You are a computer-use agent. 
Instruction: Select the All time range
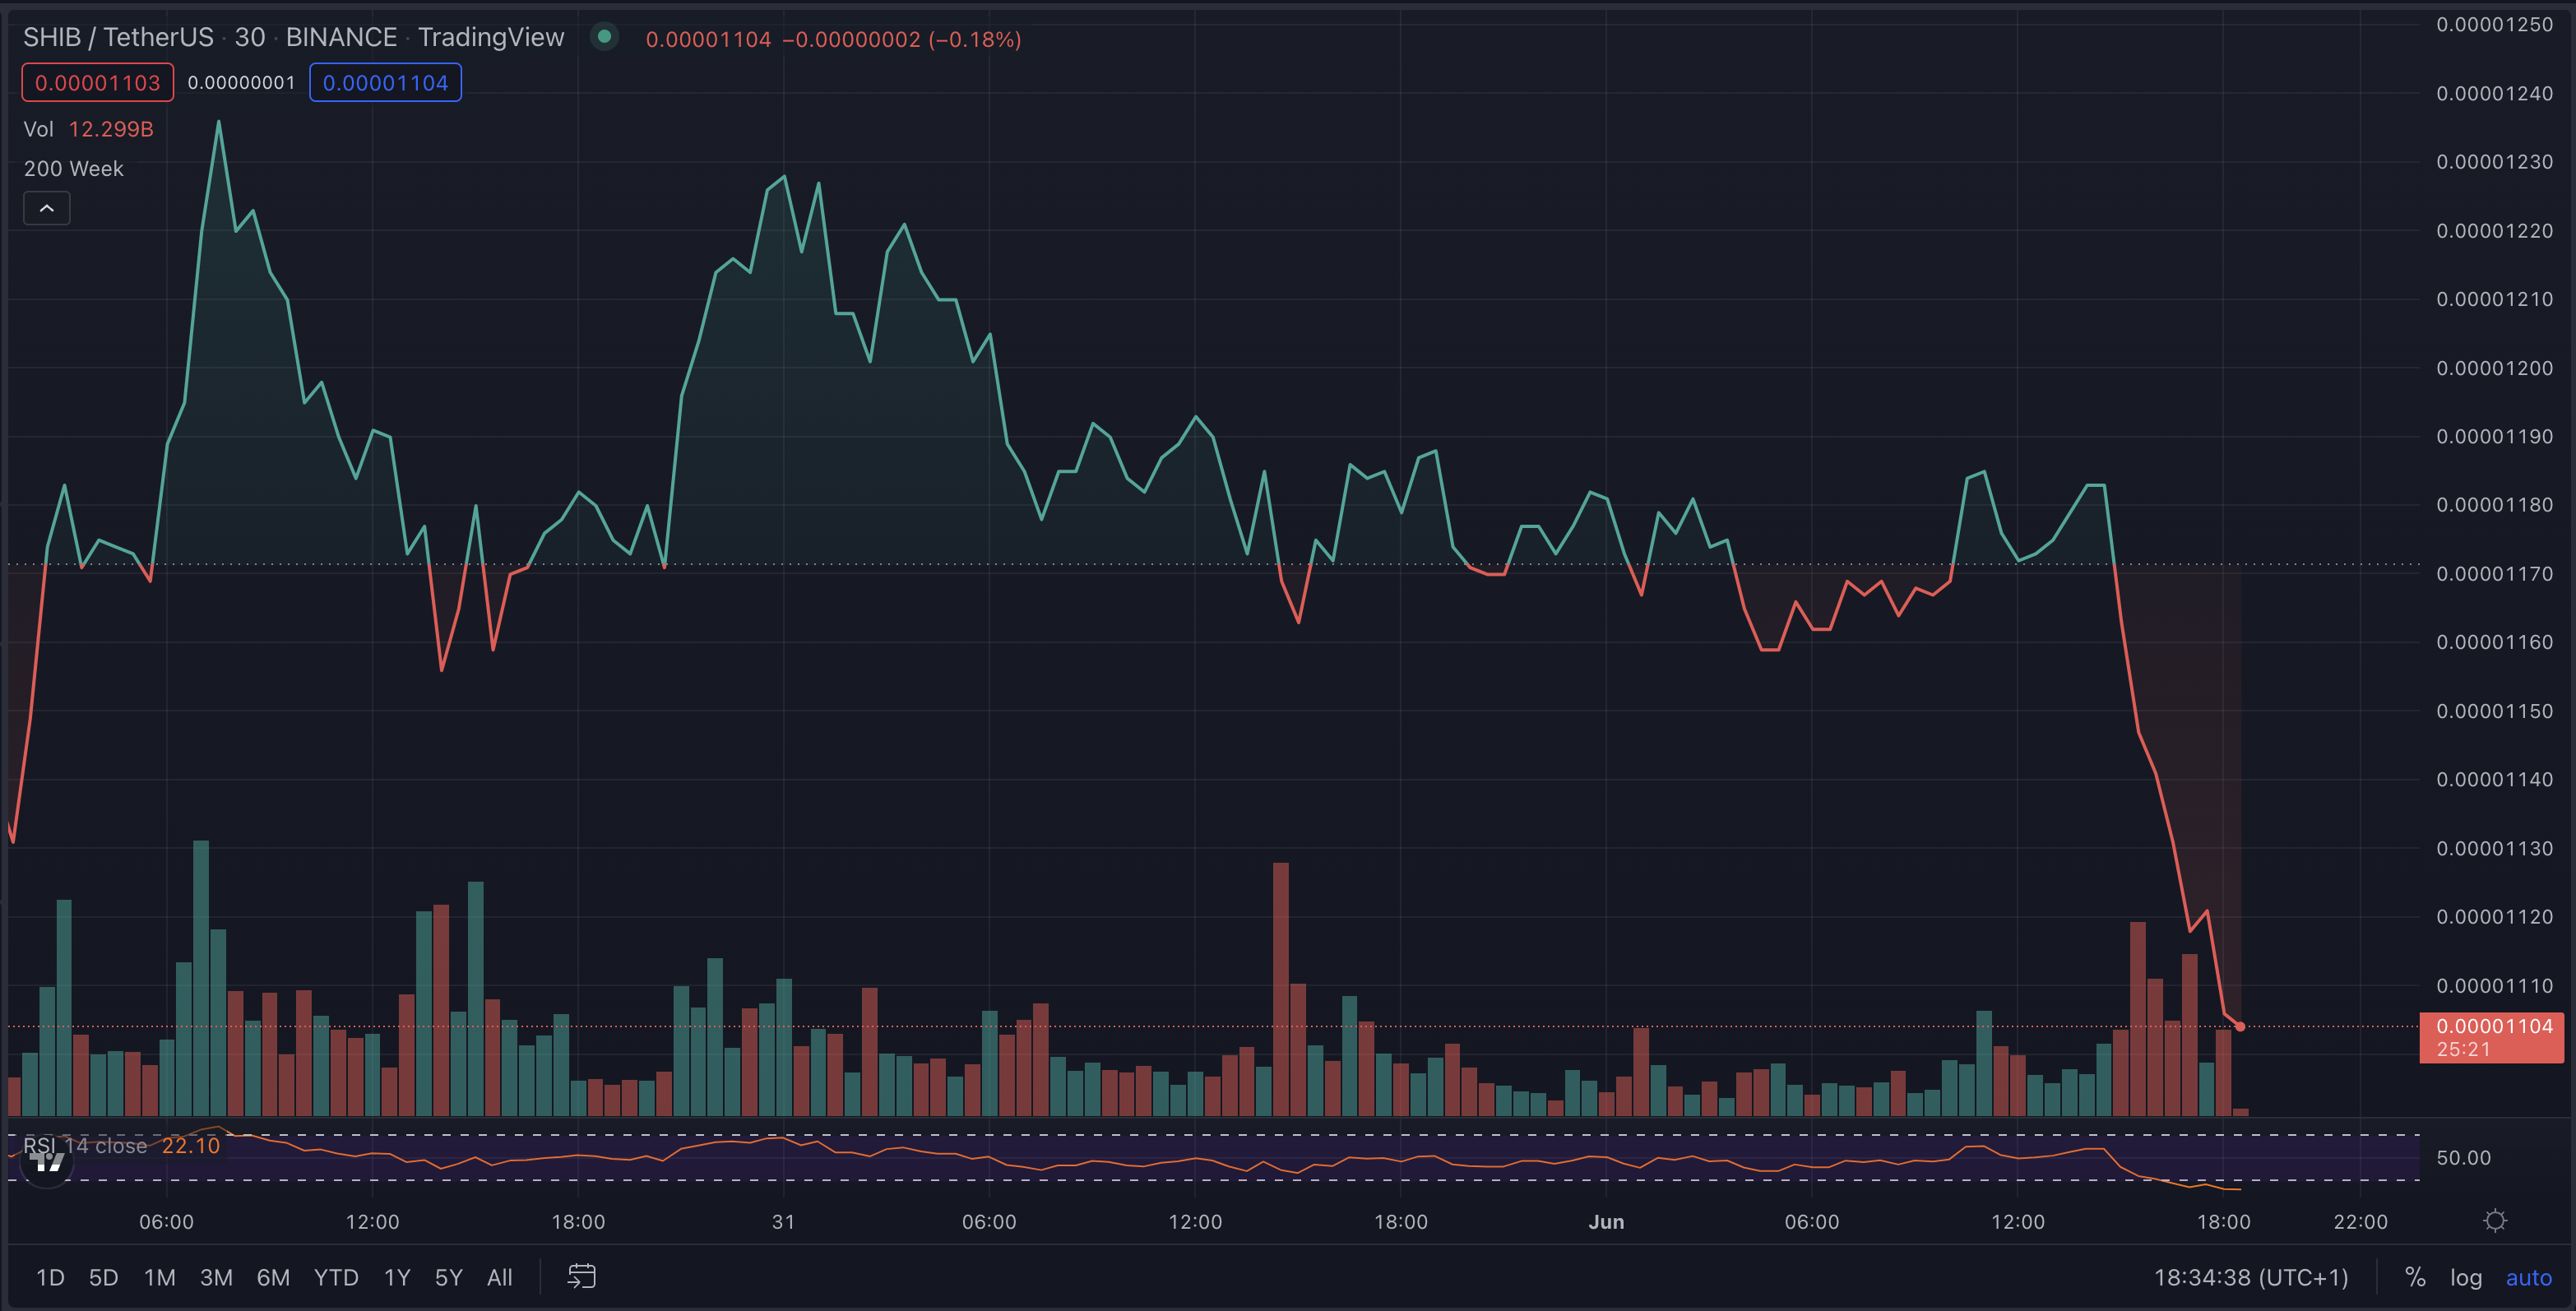click(x=499, y=1278)
